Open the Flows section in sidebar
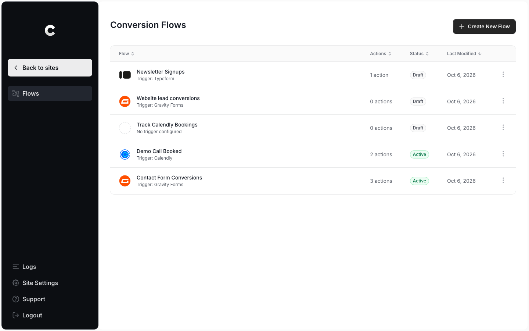This screenshot has height=331, width=529. click(x=50, y=93)
